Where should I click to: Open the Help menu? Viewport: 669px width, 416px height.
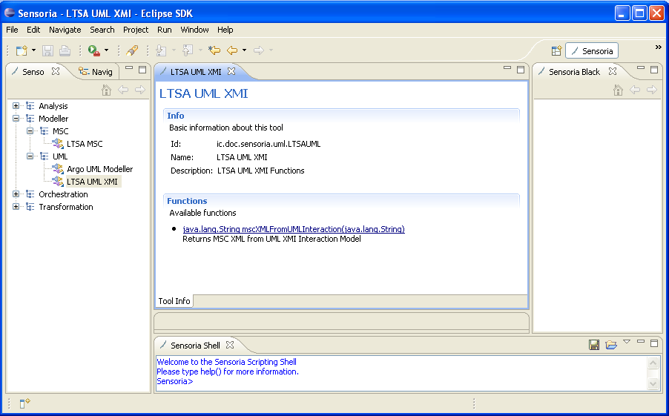click(x=225, y=30)
